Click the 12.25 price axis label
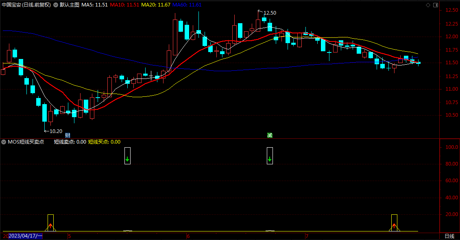This screenshot has width=460, height=240. 452,24
